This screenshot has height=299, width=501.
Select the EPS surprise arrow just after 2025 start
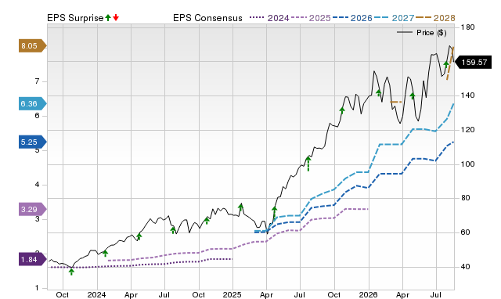point(241,208)
